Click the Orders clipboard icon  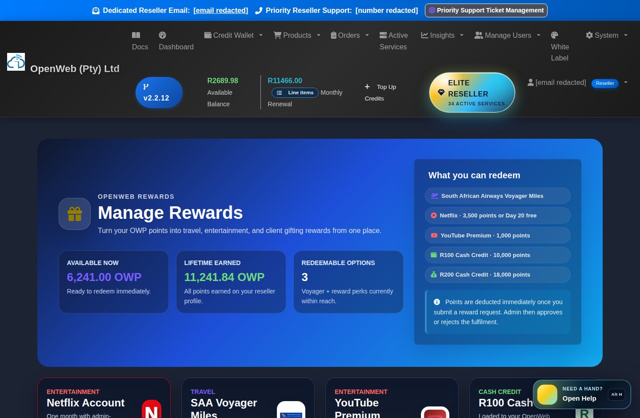click(333, 35)
